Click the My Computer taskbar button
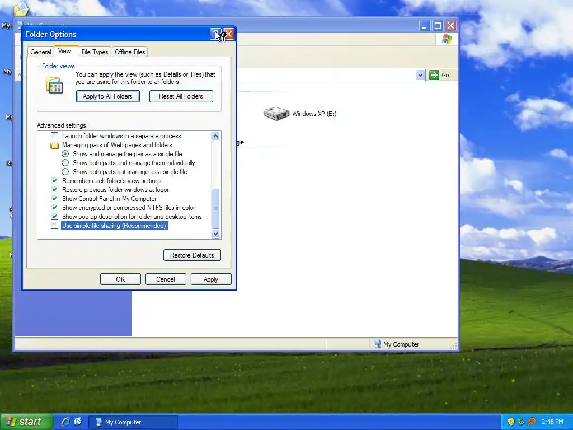The width and height of the screenshot is (573, 430). coord(133,422)
